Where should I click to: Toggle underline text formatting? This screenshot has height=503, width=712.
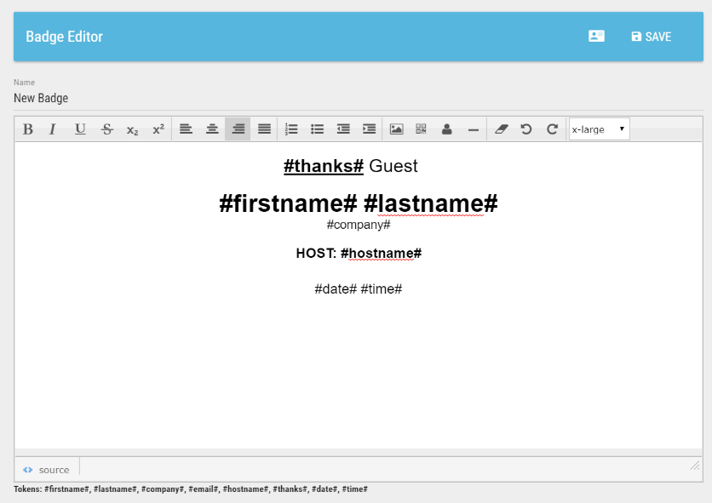tap(80, 129)
